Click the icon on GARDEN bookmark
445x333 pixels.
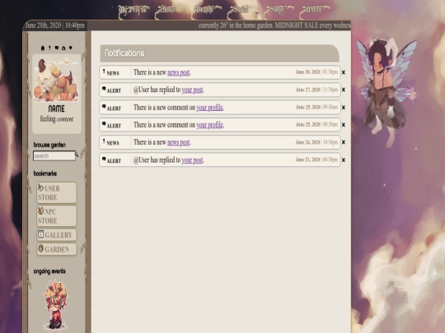41,248
